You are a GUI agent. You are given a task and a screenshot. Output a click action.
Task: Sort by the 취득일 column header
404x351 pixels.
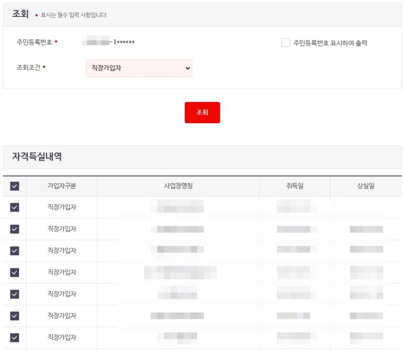pos(294,186)
